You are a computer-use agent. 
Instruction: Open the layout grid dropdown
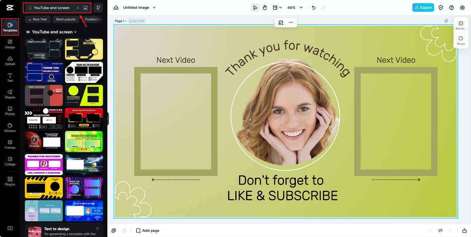coord(277,7)
